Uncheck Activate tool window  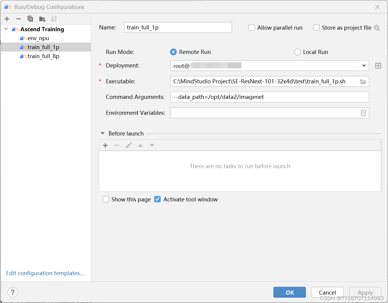[x=157, y=199]
